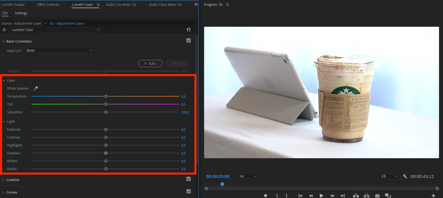This screenshot has width=443, height=198.
Task: Click the blue playhead on time ruler
Action: [222, 184]
